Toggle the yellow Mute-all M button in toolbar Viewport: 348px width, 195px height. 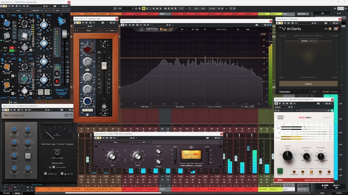click(143, 9)
